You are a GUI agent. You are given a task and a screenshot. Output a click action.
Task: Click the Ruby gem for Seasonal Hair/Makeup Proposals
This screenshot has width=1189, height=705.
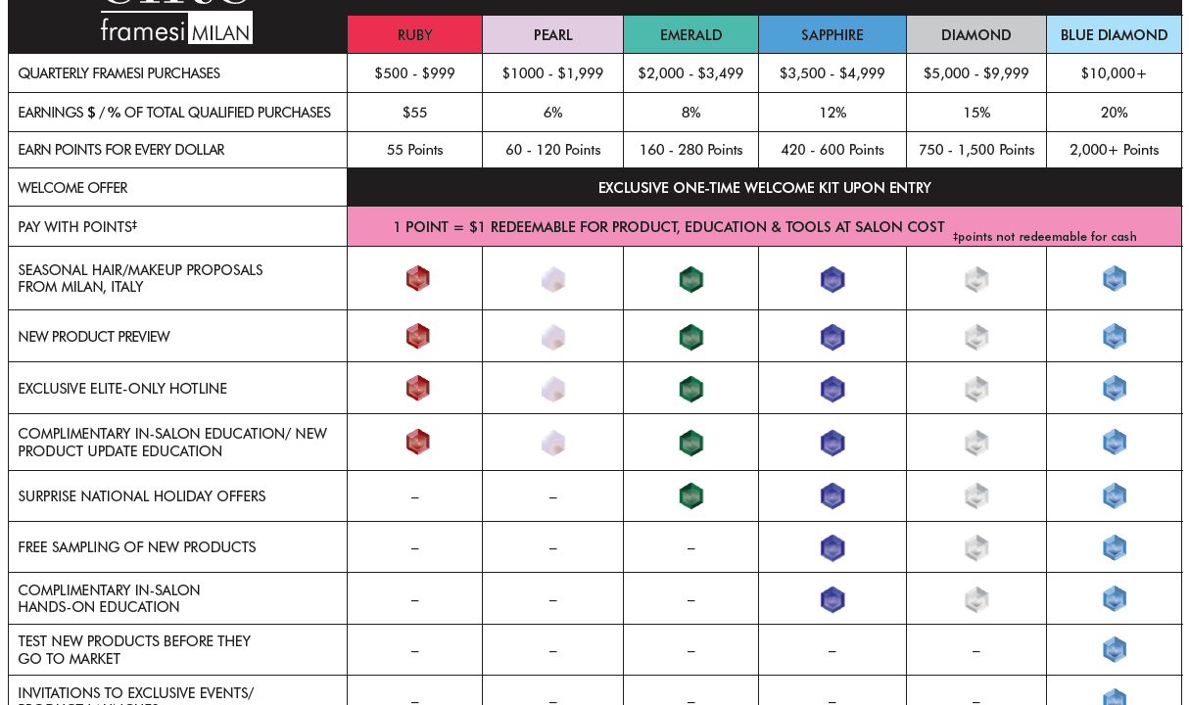(418, 279)
